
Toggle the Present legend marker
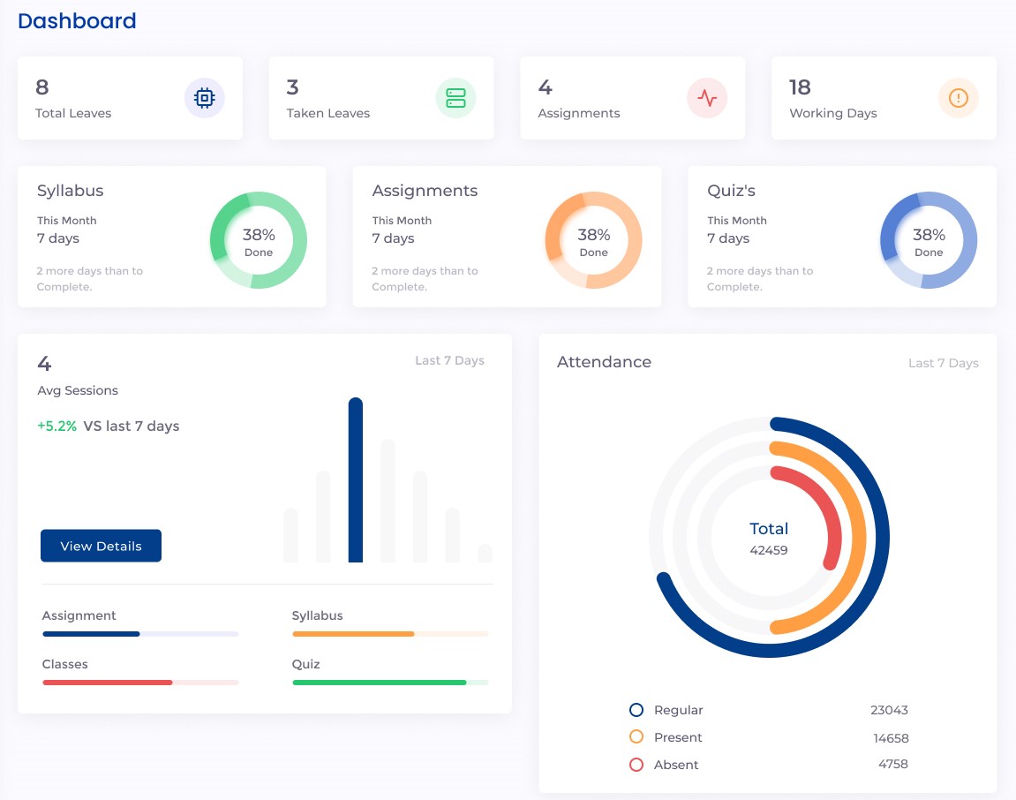(x=636, y=737)
